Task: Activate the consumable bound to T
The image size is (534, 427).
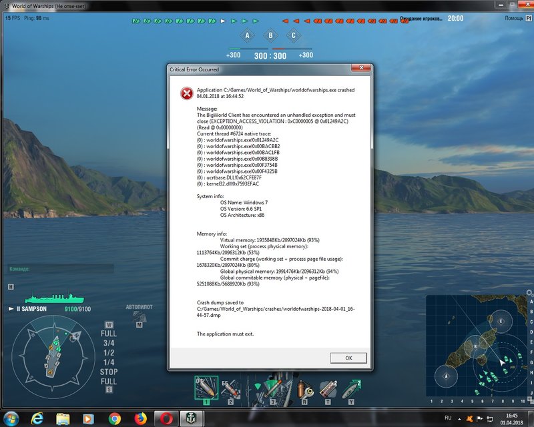Action: point(327,390)
